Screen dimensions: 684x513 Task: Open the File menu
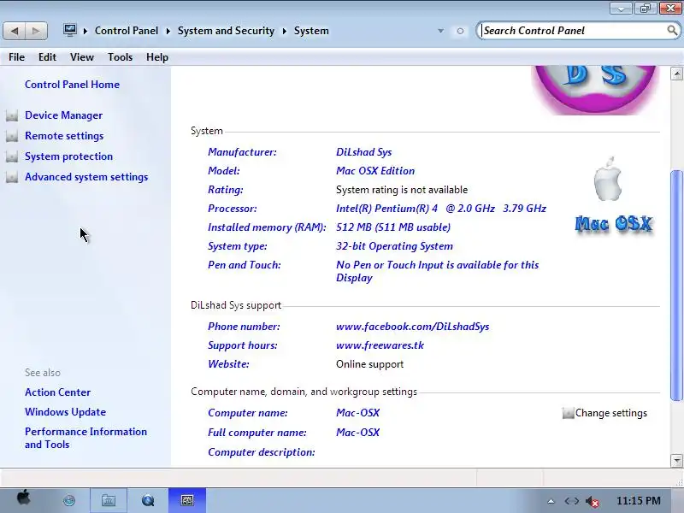(x=16, y=57)
